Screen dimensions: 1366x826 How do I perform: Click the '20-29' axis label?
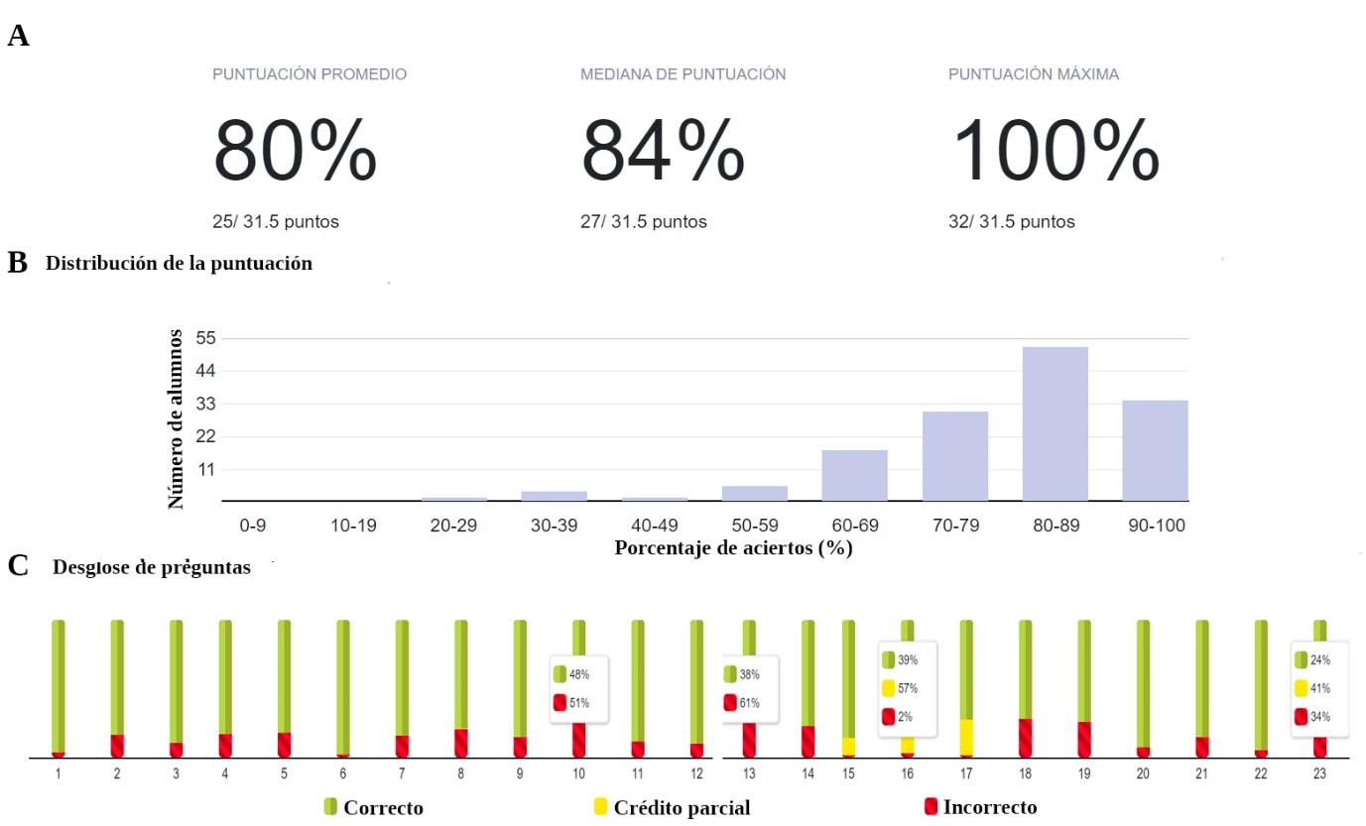pyautogui.click(x=454, y=526)
